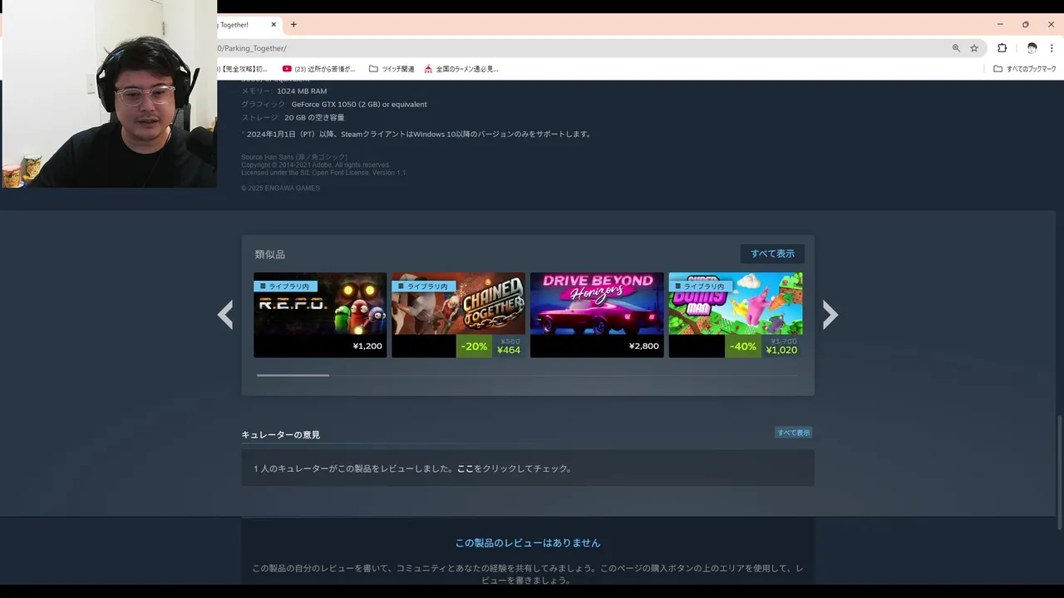Open the 全国のラーメン bookmark
This screenshot has width=1064, height=598.
(461, 69)
